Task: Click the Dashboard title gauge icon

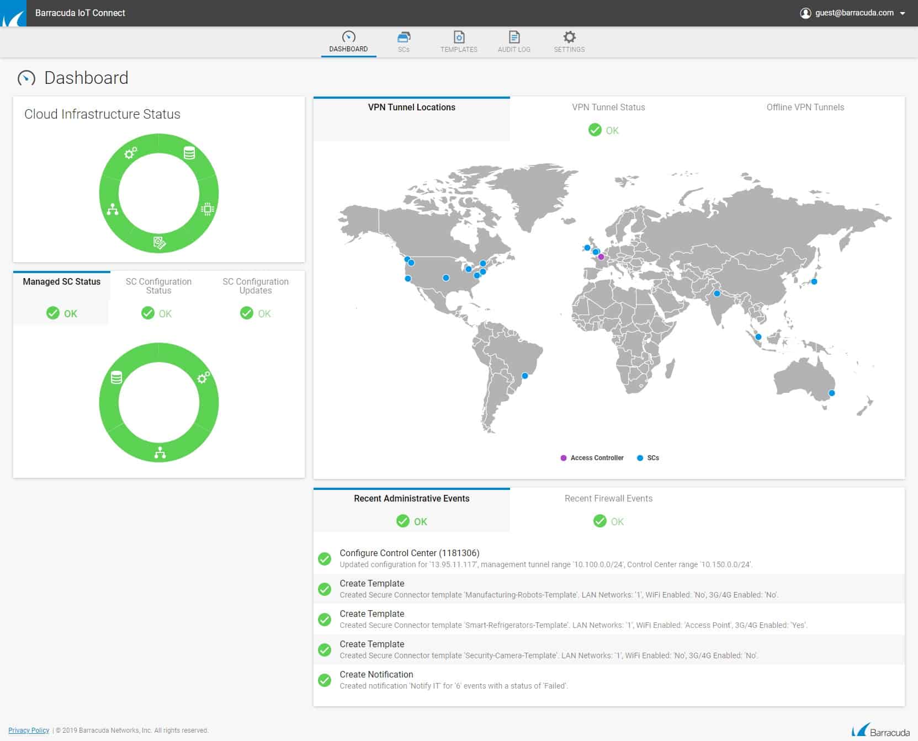Action: point(26,78)
